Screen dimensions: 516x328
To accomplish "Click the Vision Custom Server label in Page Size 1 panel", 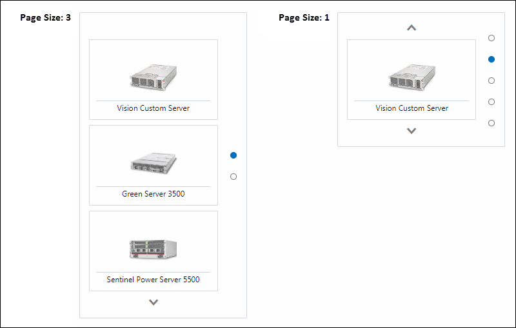I will click(412, 108).
